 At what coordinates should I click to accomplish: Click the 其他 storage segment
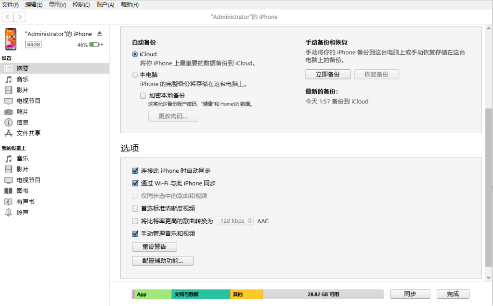coord(246,294)
